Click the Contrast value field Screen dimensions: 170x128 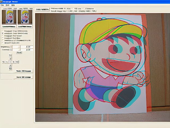pos(31,50)
